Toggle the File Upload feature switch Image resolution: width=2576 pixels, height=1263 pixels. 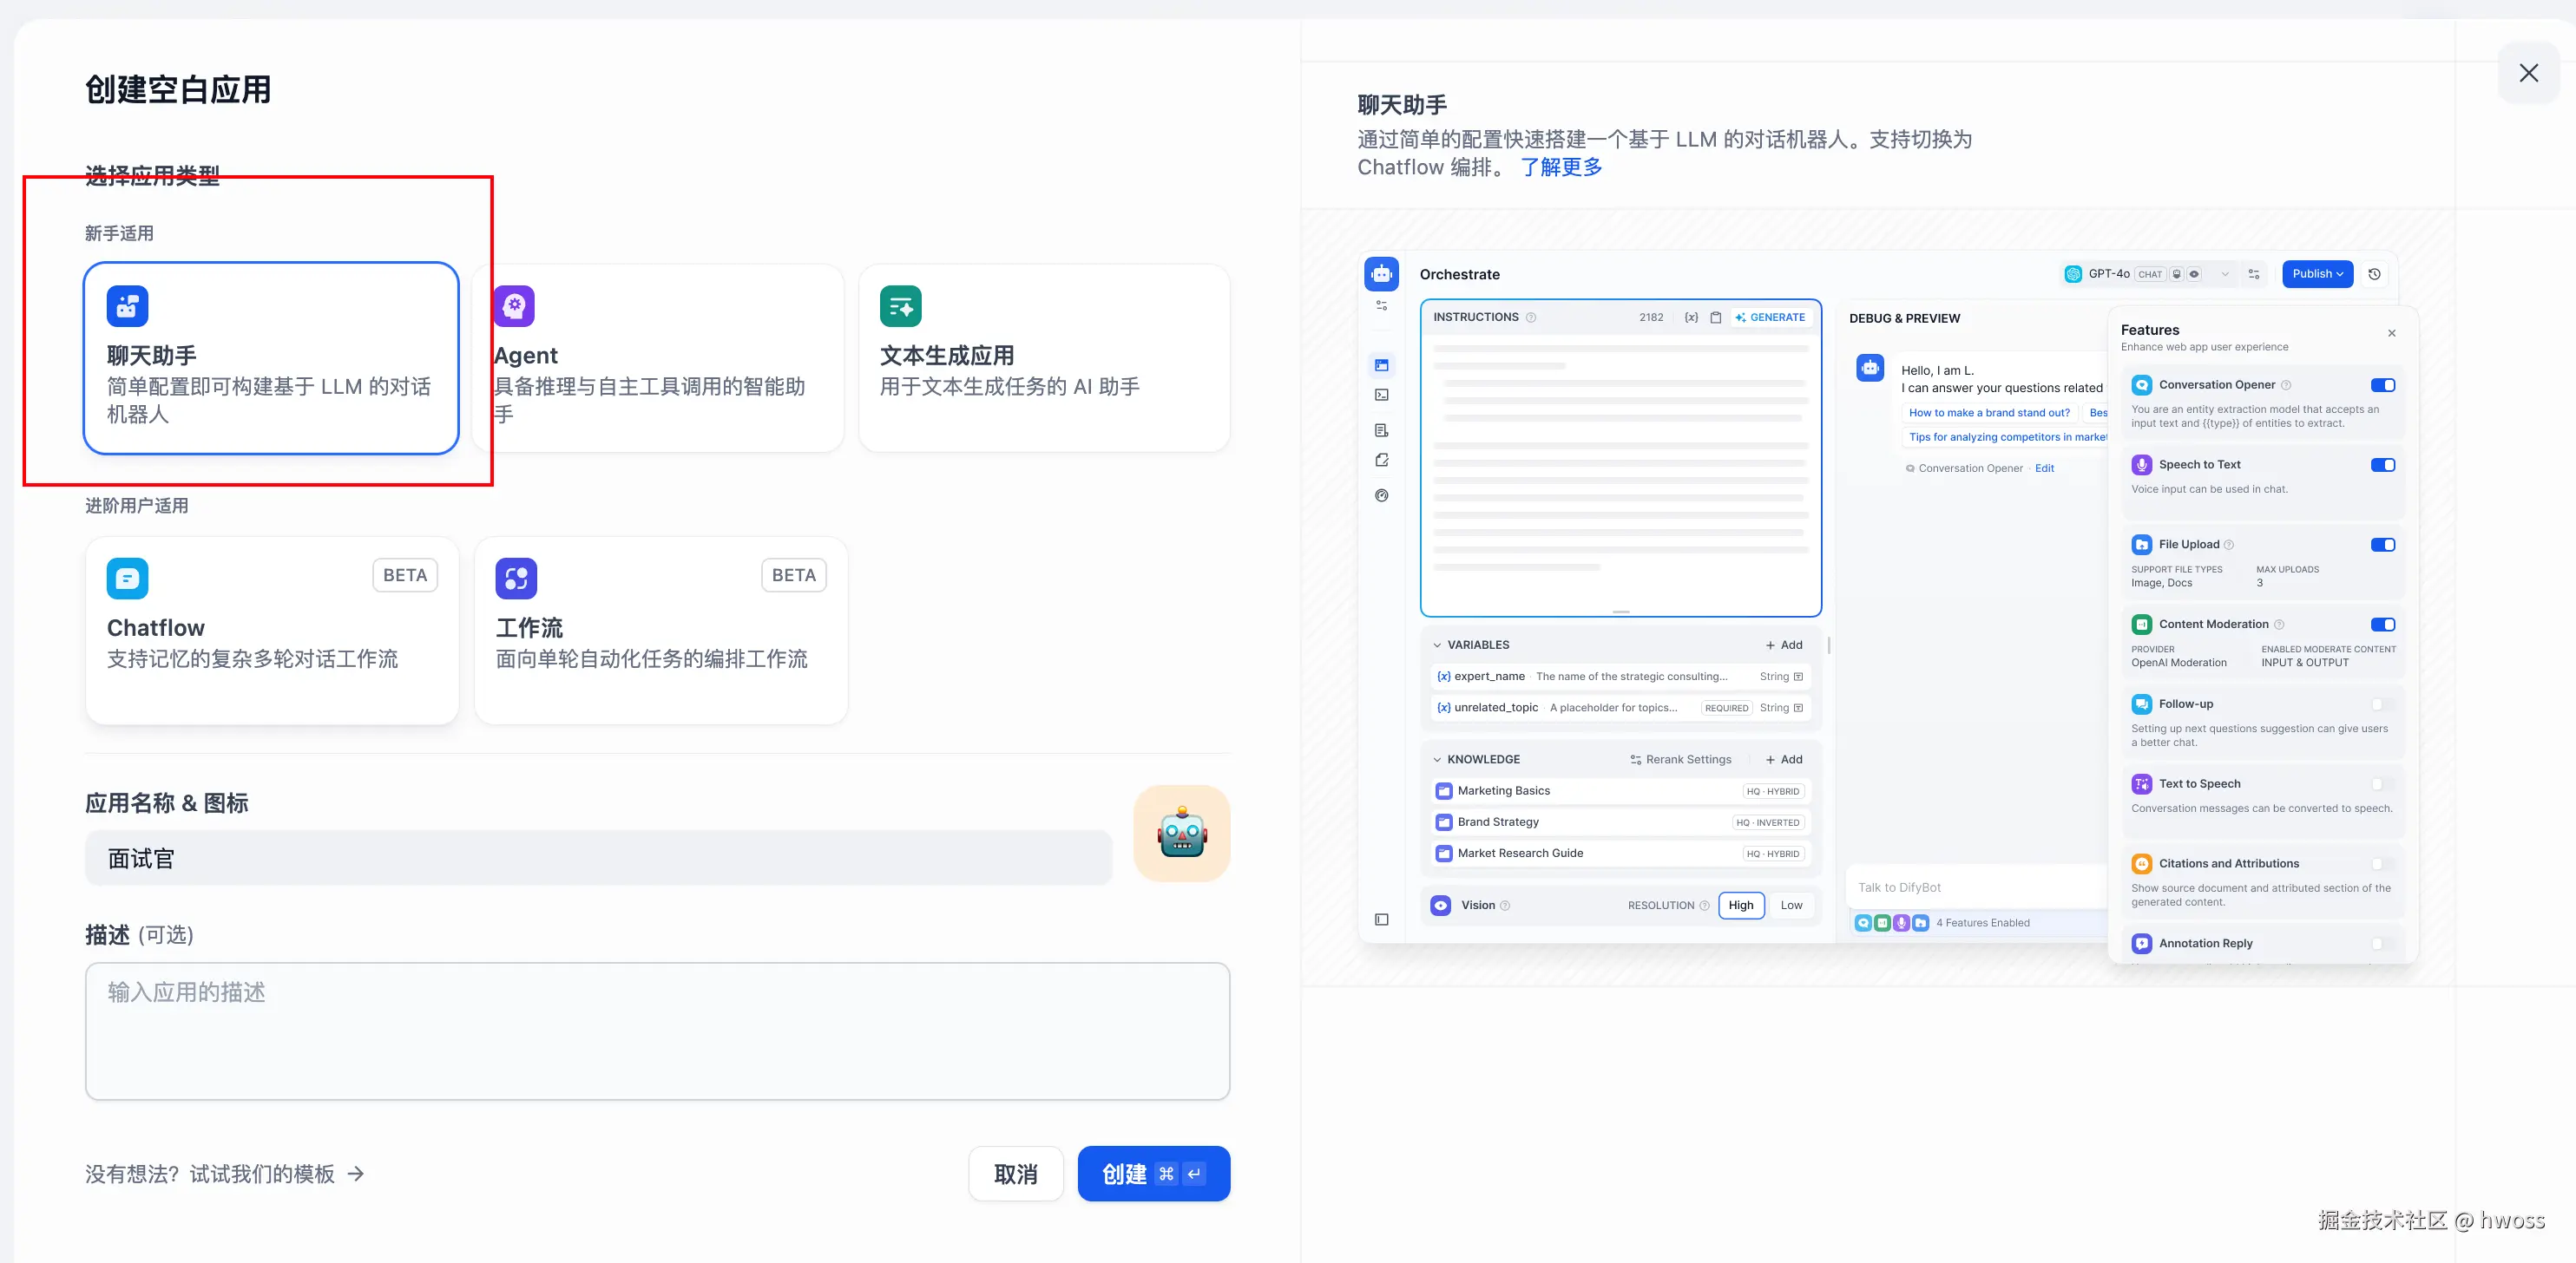pos(2382,545)
